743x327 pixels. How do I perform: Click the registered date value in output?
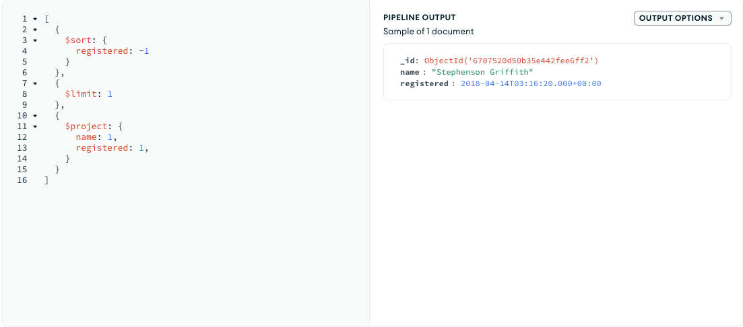(x=531, y=83)
